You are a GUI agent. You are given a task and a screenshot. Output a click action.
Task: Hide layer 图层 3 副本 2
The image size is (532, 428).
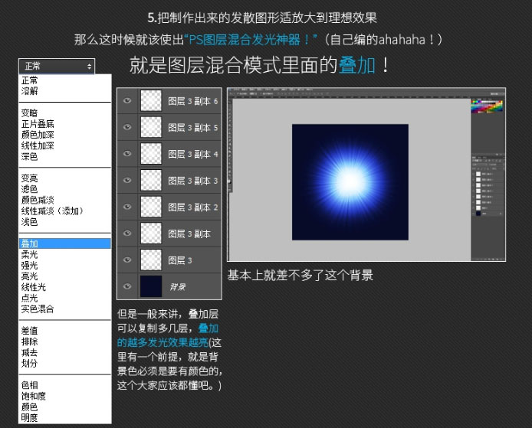point(127,207)
